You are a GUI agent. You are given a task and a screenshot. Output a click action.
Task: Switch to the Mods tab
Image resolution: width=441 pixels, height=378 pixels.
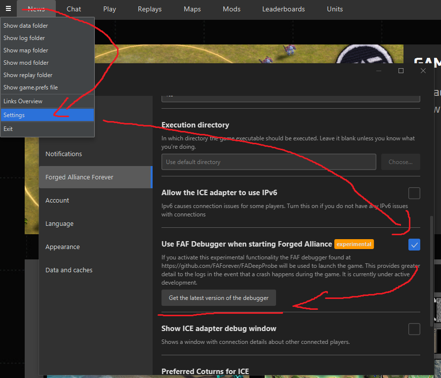pos(232,9)
